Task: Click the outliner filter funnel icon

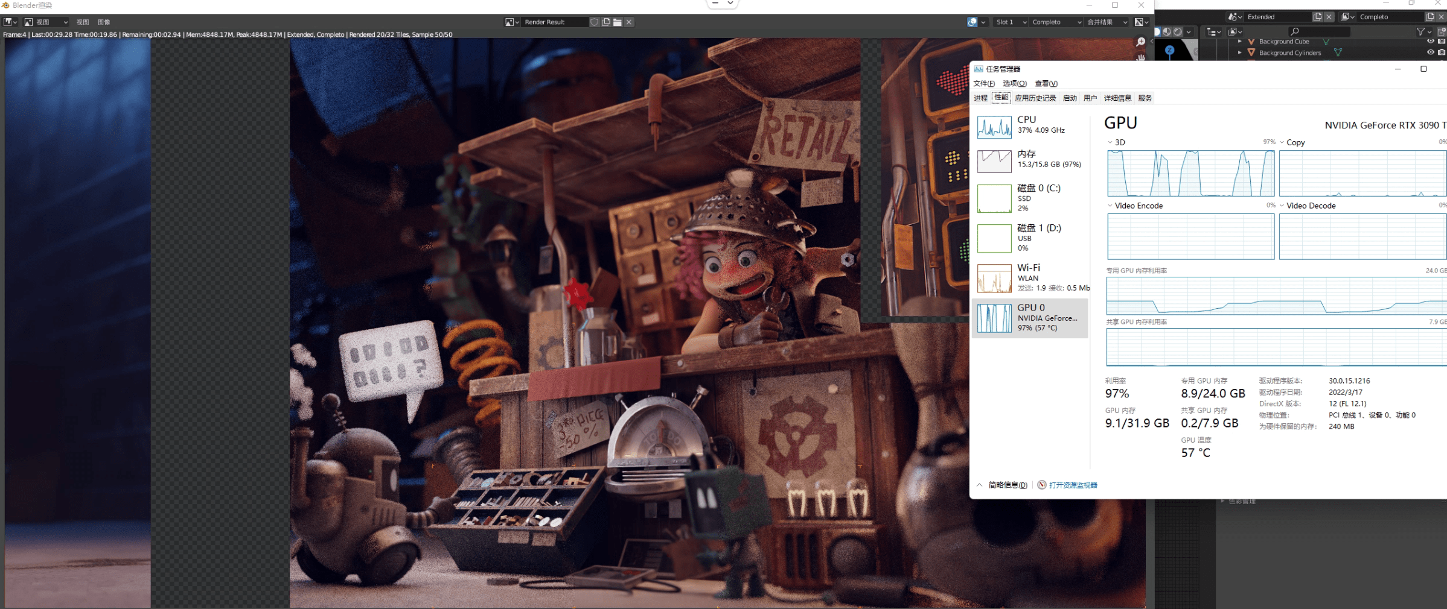Action: 1421,31
